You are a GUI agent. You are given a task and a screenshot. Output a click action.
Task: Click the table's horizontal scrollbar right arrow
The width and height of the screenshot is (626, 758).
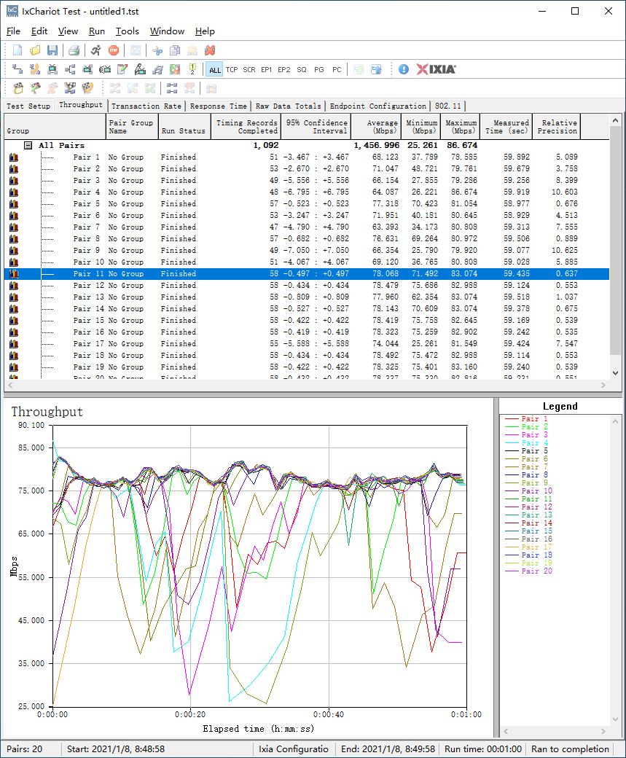click(x=603, y=386)
